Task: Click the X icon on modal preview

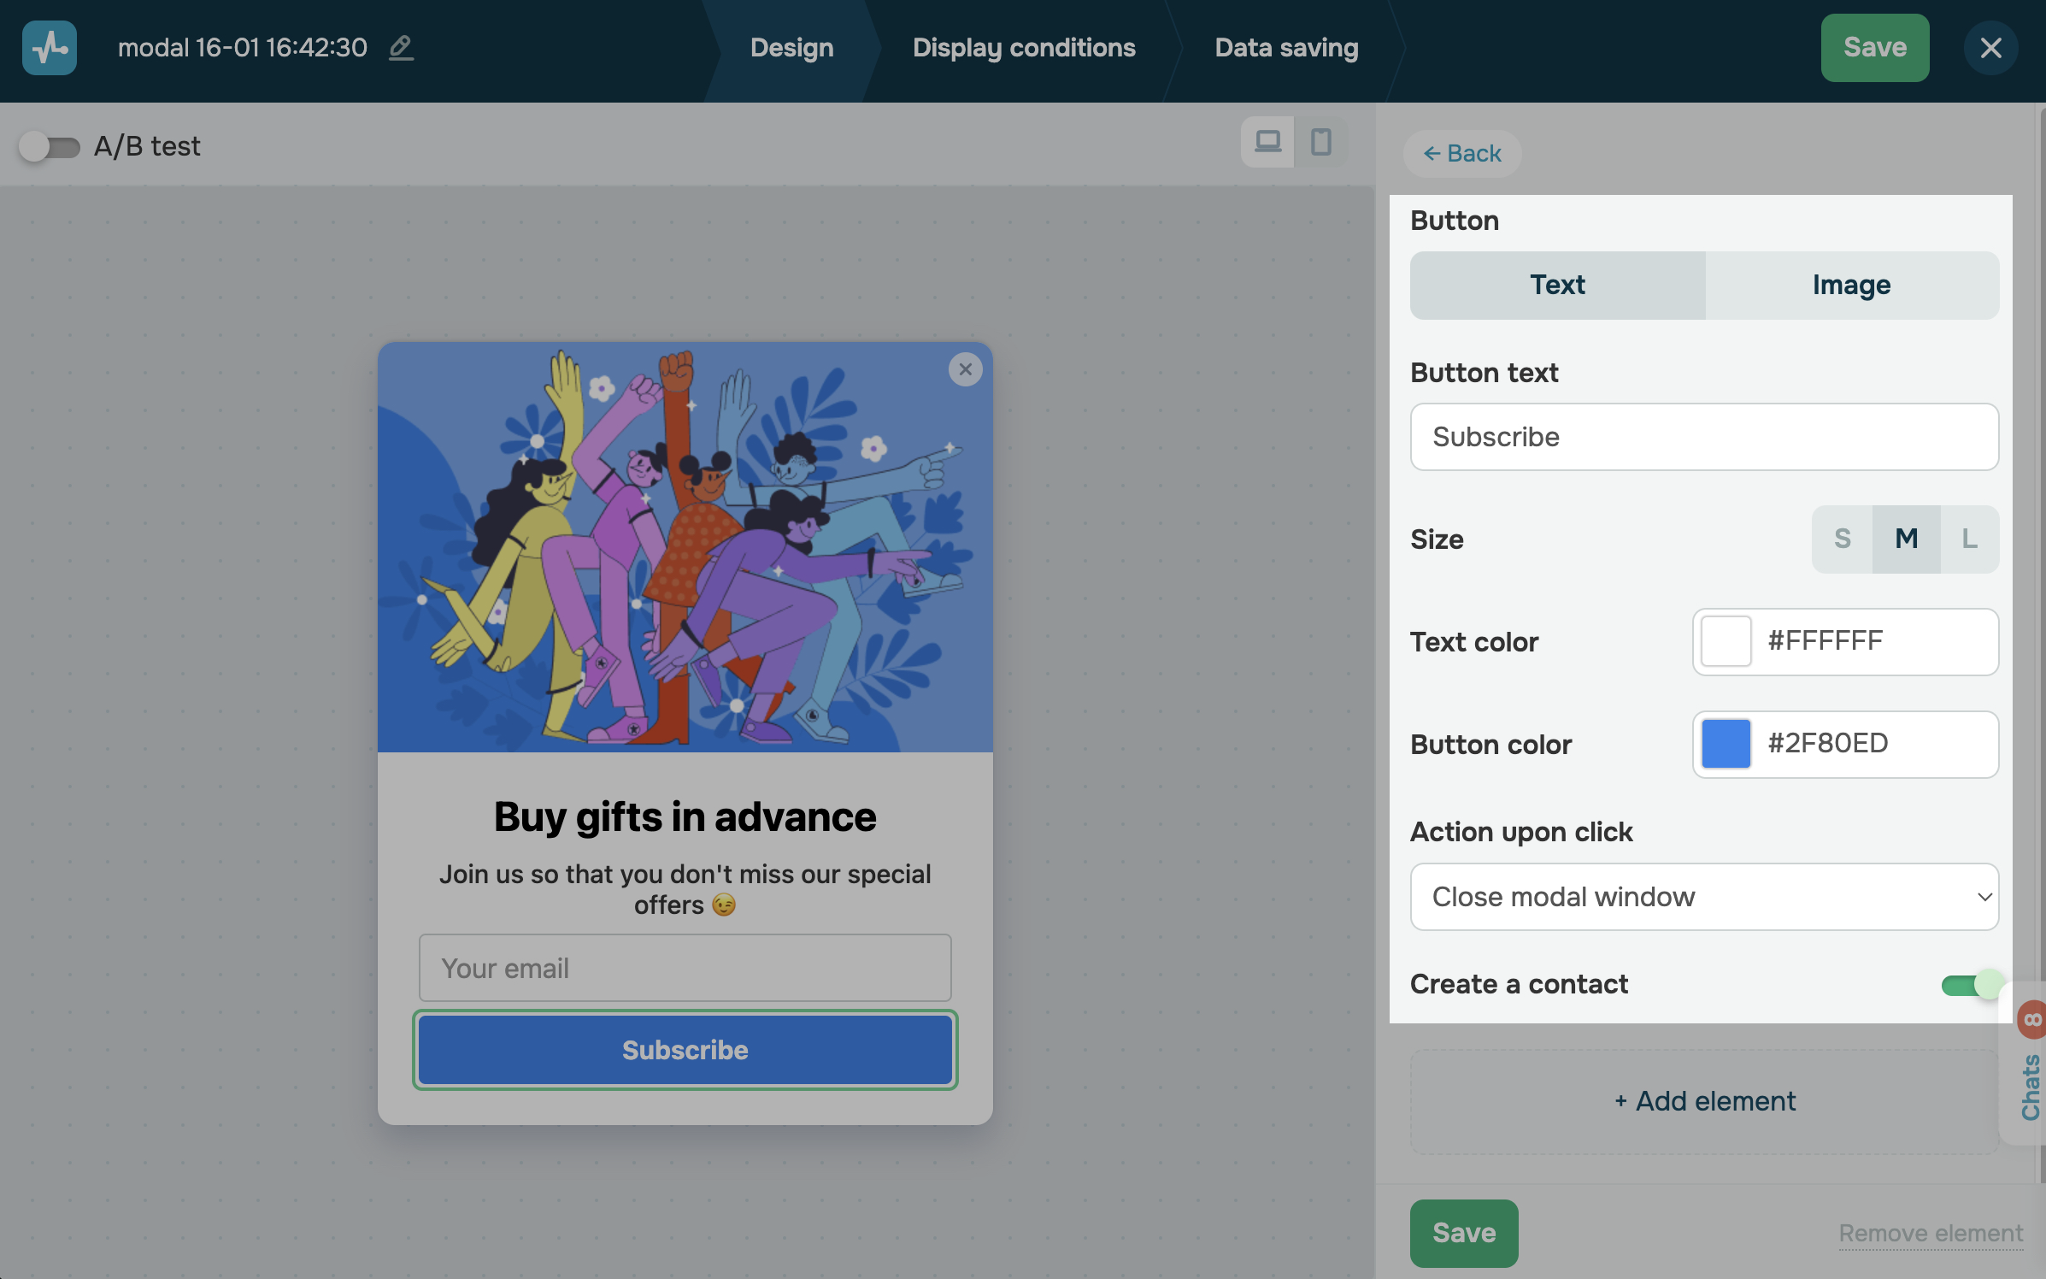Action: click(965, 369)
